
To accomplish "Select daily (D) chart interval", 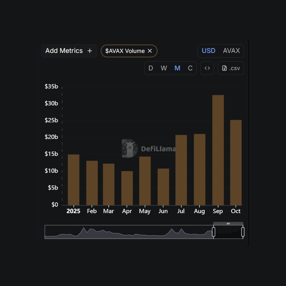I will (151, 68).
